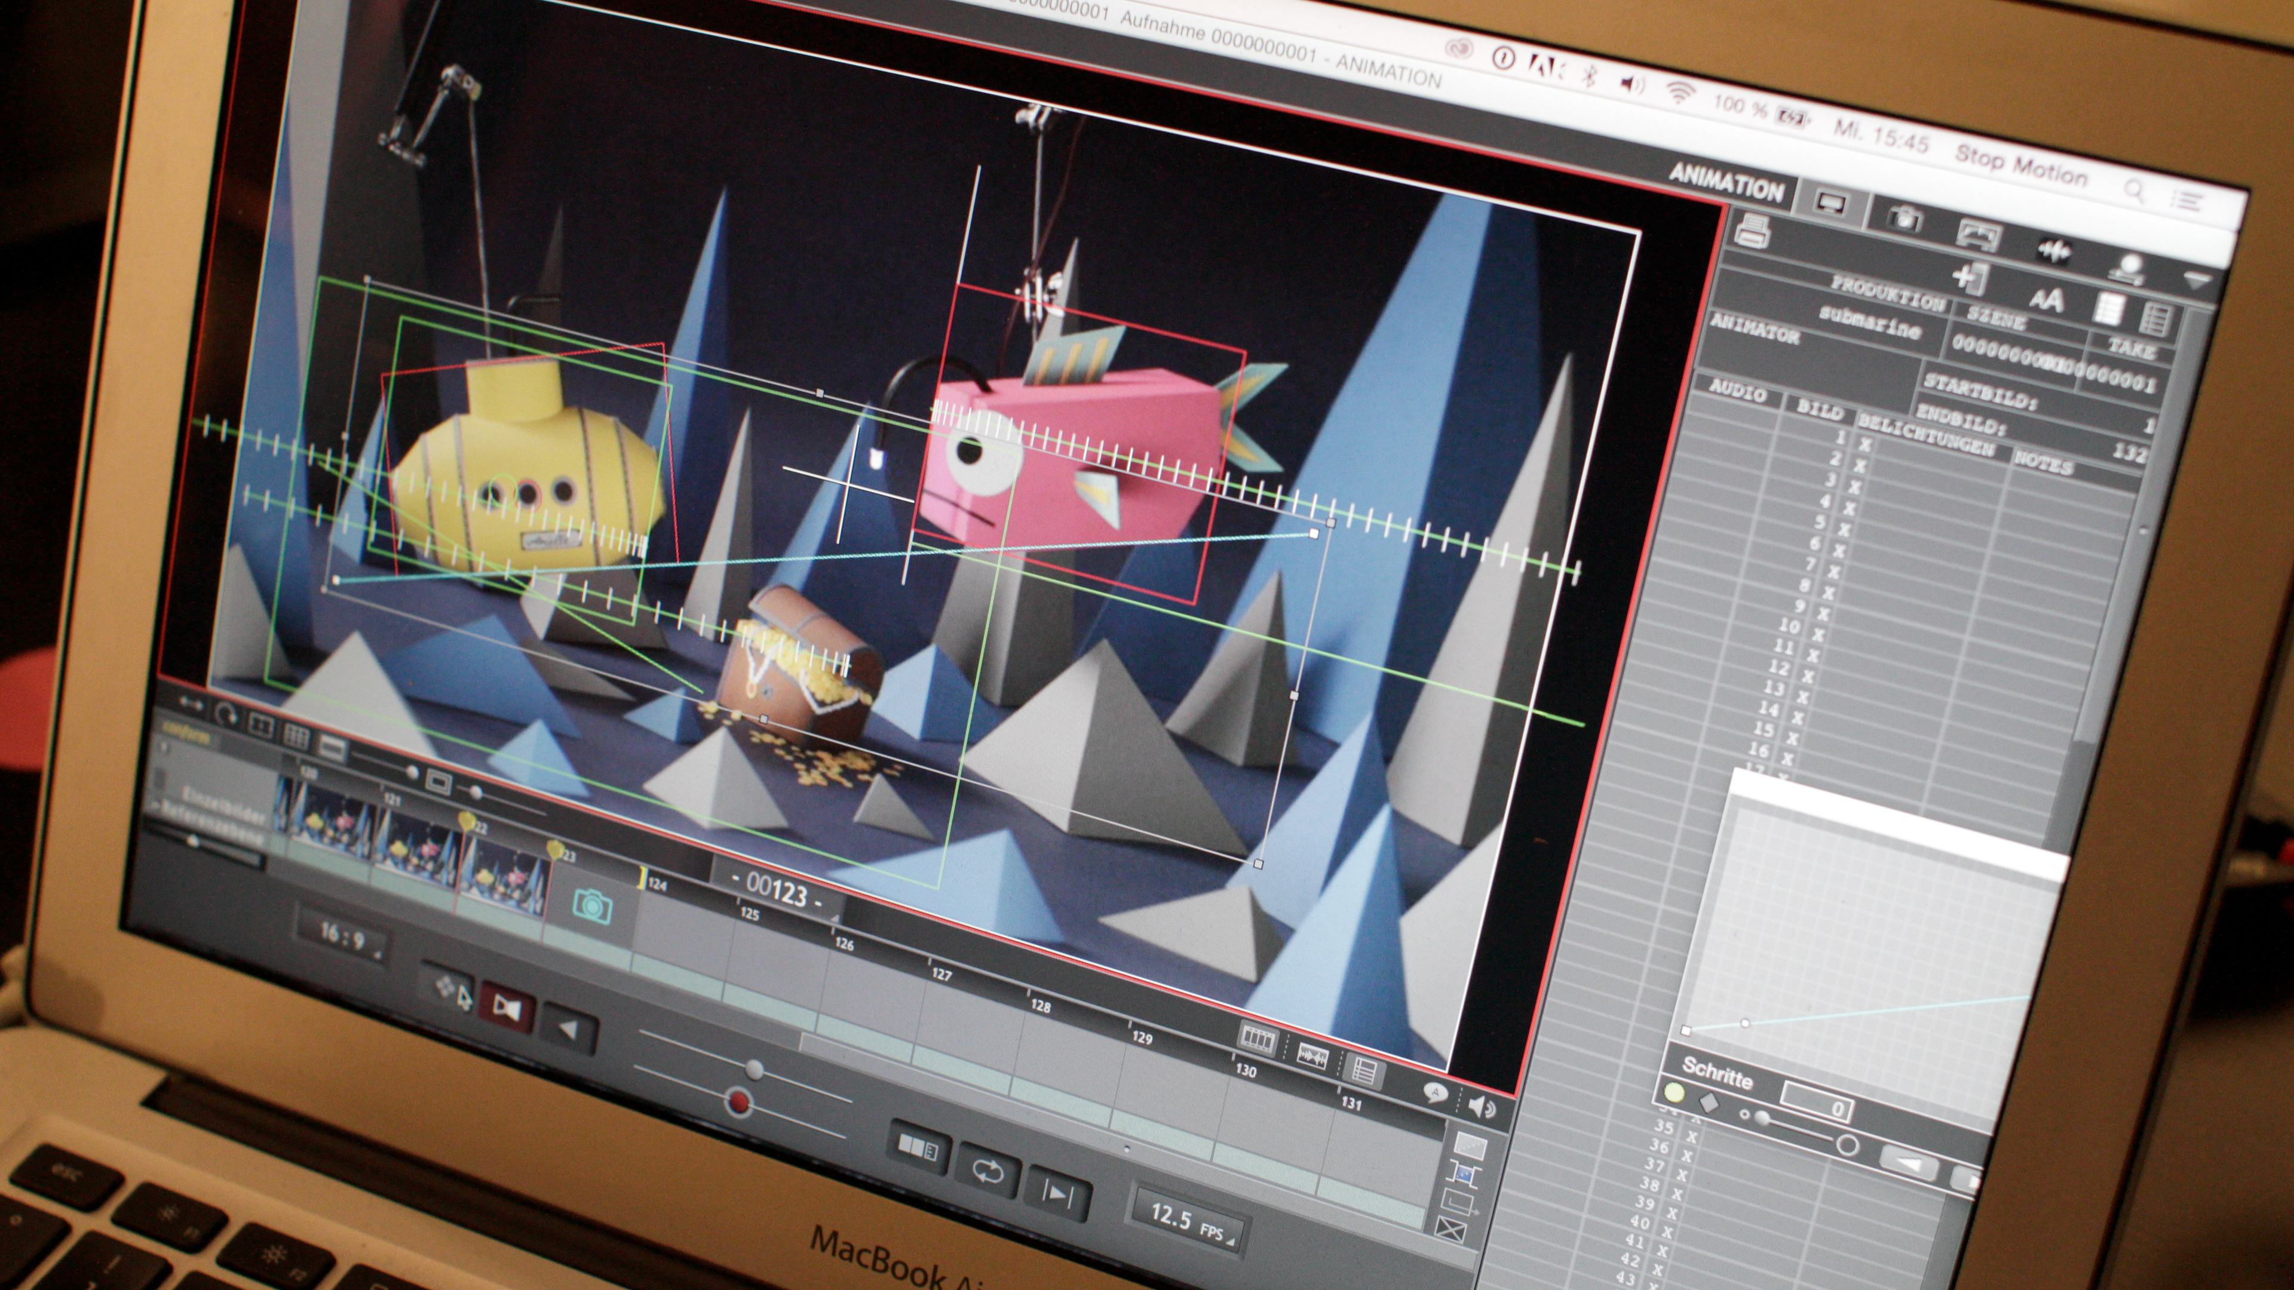The height and width of the screenshot is (1290, 2294).
Task: Click the Schritte value field
Action: point(1817,1103)
